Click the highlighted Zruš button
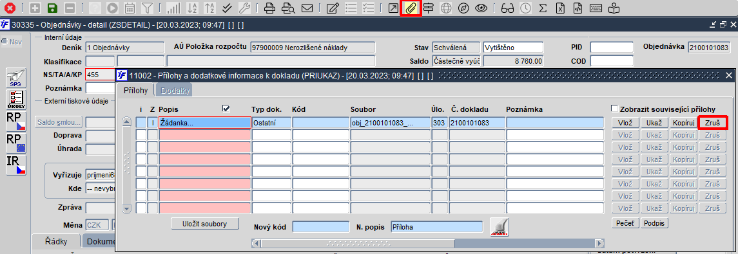 713,123
